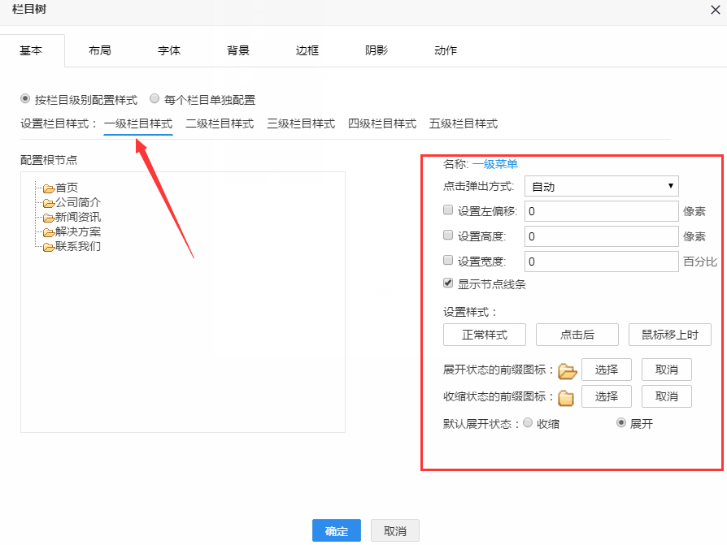Open the 背景 tab
This screenshot has height=545, width=727.
pos(238,50)
